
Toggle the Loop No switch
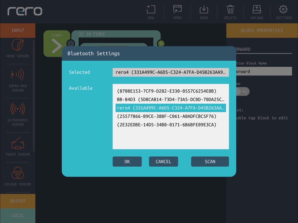(242, 92)
